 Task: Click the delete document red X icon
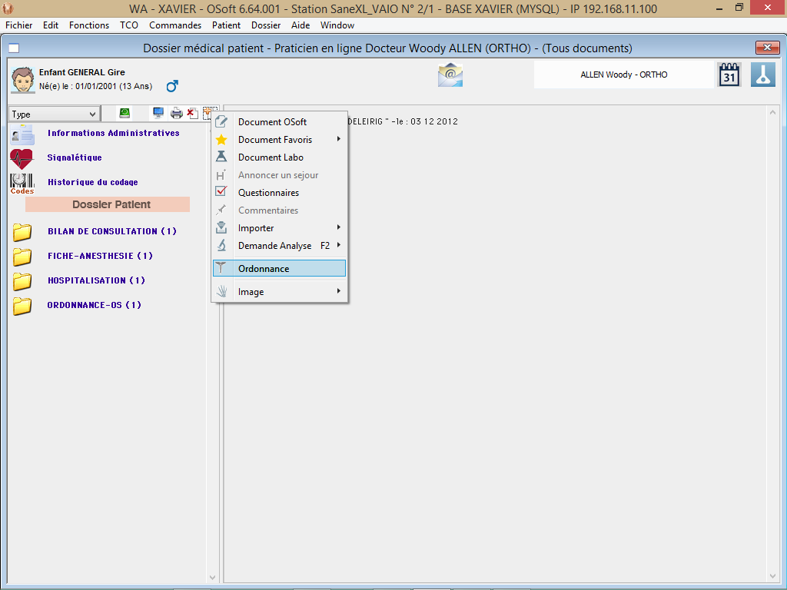coord(192,114)
